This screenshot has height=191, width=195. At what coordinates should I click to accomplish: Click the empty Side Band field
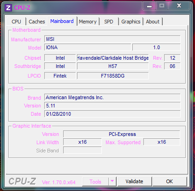[83, 150]
